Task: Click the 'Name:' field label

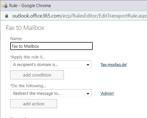Action: tap(16, 39)
